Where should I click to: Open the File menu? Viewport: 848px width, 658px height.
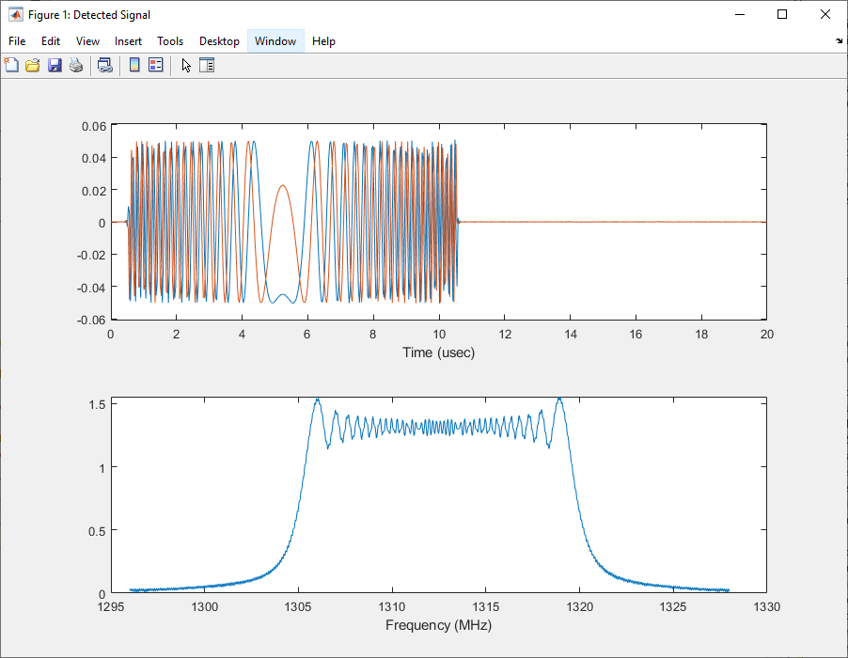[x=17, y=41]
